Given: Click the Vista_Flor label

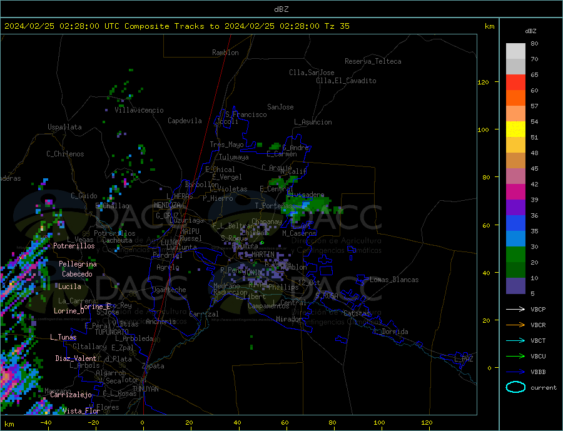Looking at the screenshot, I should 81,410.
